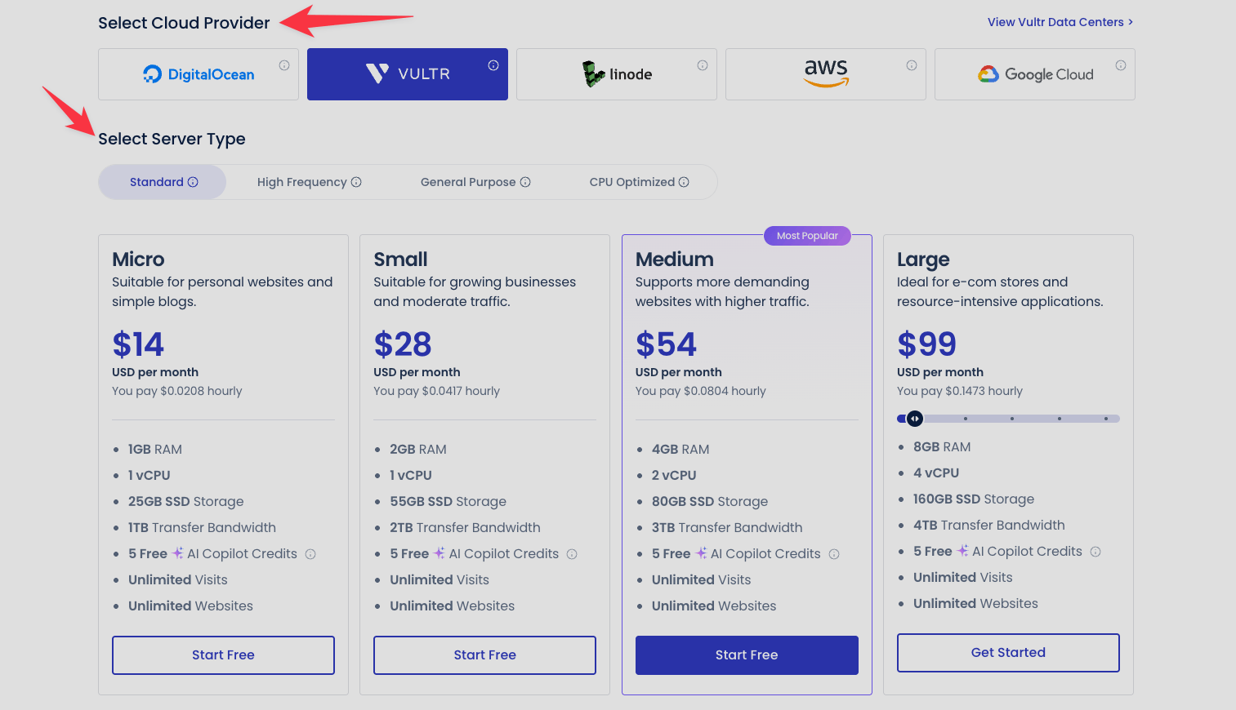Click Get Started on Large plan

(1008, 653)
